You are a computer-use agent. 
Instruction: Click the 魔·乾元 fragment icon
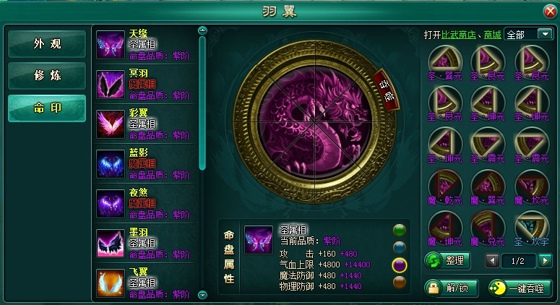[x=444, y=184]
